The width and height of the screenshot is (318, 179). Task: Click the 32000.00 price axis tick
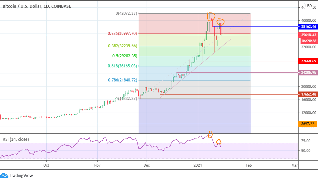309,47
